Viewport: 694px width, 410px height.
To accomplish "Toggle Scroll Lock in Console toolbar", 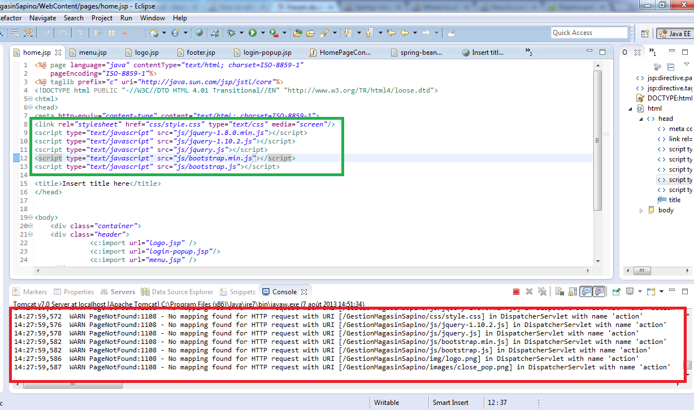I will point(573,291).
